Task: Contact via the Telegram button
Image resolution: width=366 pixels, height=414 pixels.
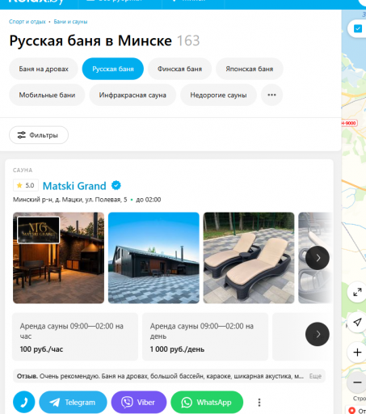Action: click(x=73, y=402)
